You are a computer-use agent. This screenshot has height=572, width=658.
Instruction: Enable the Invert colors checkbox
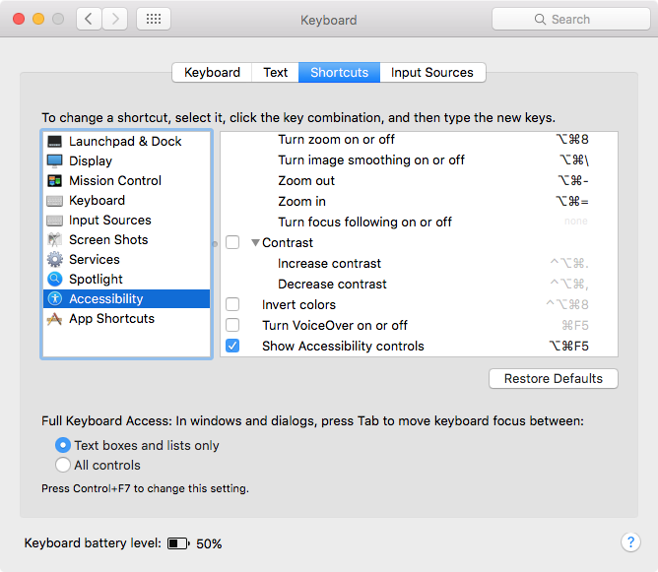coord(232,304)
